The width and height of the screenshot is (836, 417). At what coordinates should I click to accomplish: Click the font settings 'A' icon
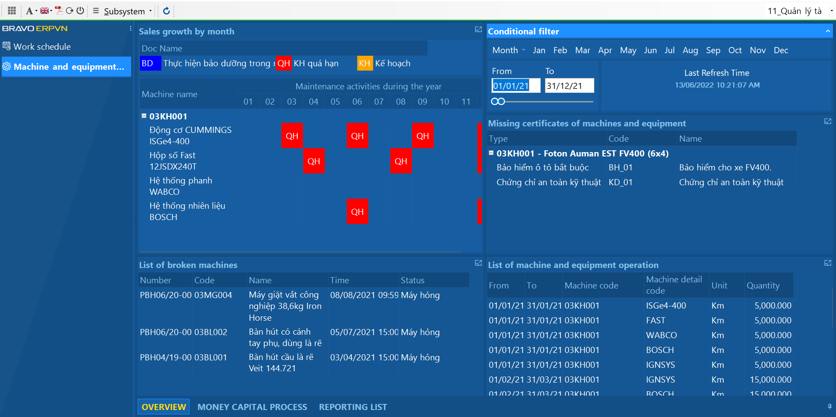29,10
